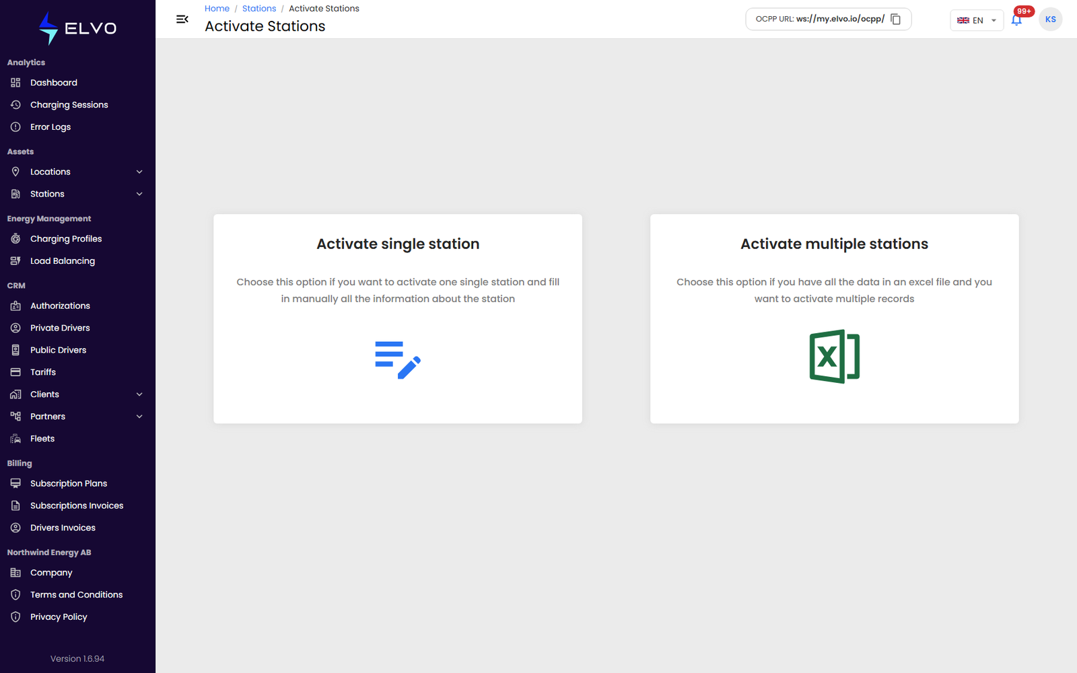The image size is (1077, 673).
Task: Select the Activate multiple stations heading
Action: point(835,244)
